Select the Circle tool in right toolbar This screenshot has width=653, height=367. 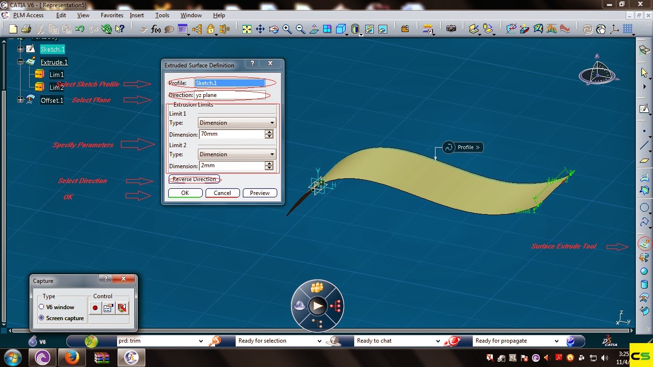(x=644, y=208)
